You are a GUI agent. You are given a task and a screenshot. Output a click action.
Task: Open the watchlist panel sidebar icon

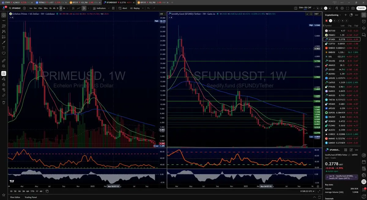(364, 15)
